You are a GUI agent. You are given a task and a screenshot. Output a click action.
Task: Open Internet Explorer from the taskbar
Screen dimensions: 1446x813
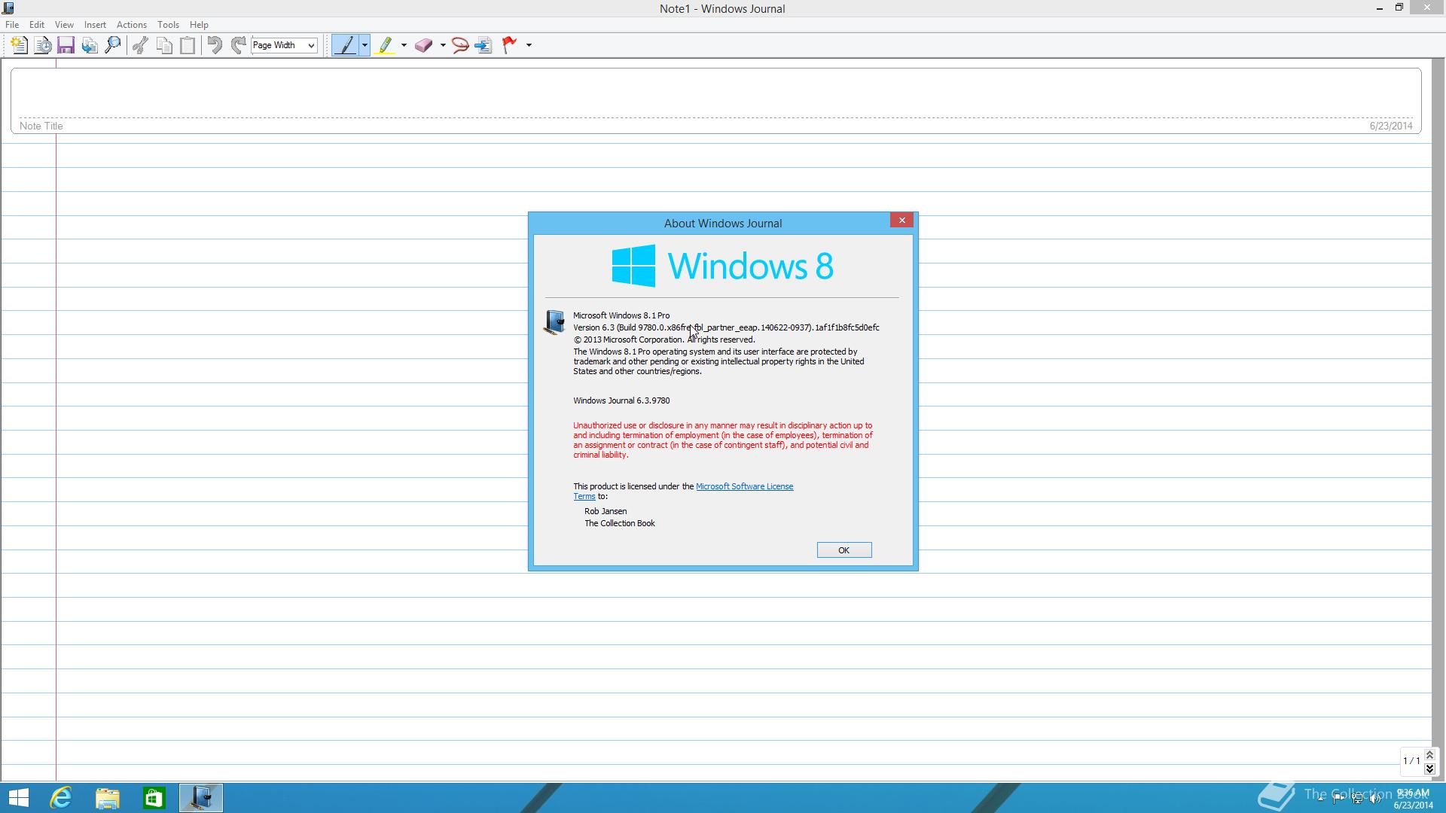[61, 798]
